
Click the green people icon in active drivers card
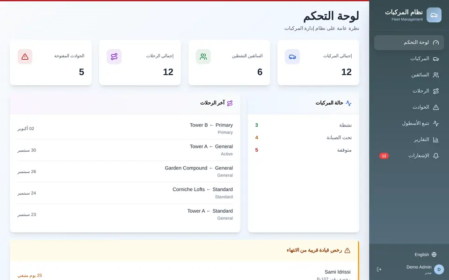pyautogui.click(x=203, y=56)
